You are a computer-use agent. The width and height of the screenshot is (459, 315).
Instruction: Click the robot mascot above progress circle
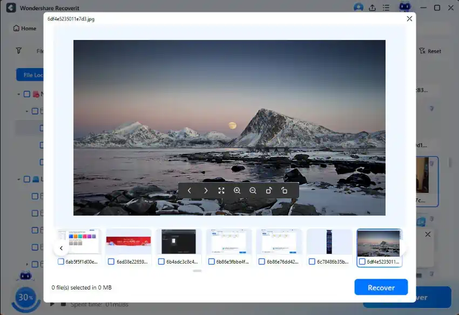point(25,276)
